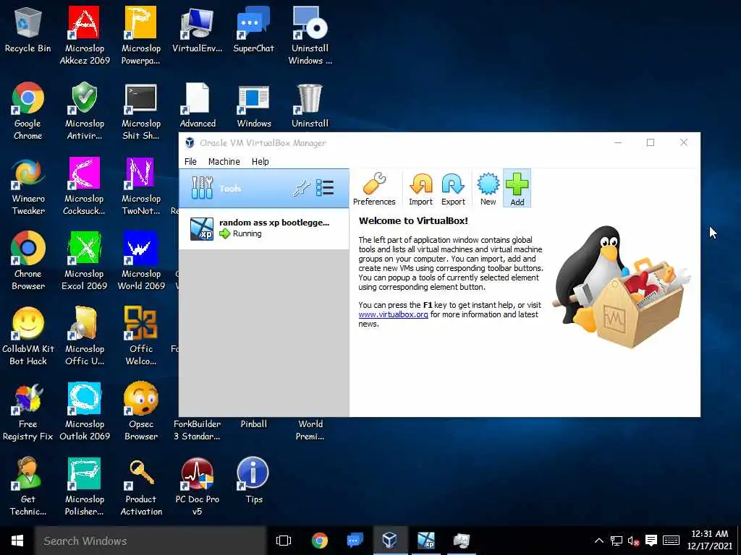Switch to the running XP VM taskbar button
The image size is (741, 555).
point(425,541)
